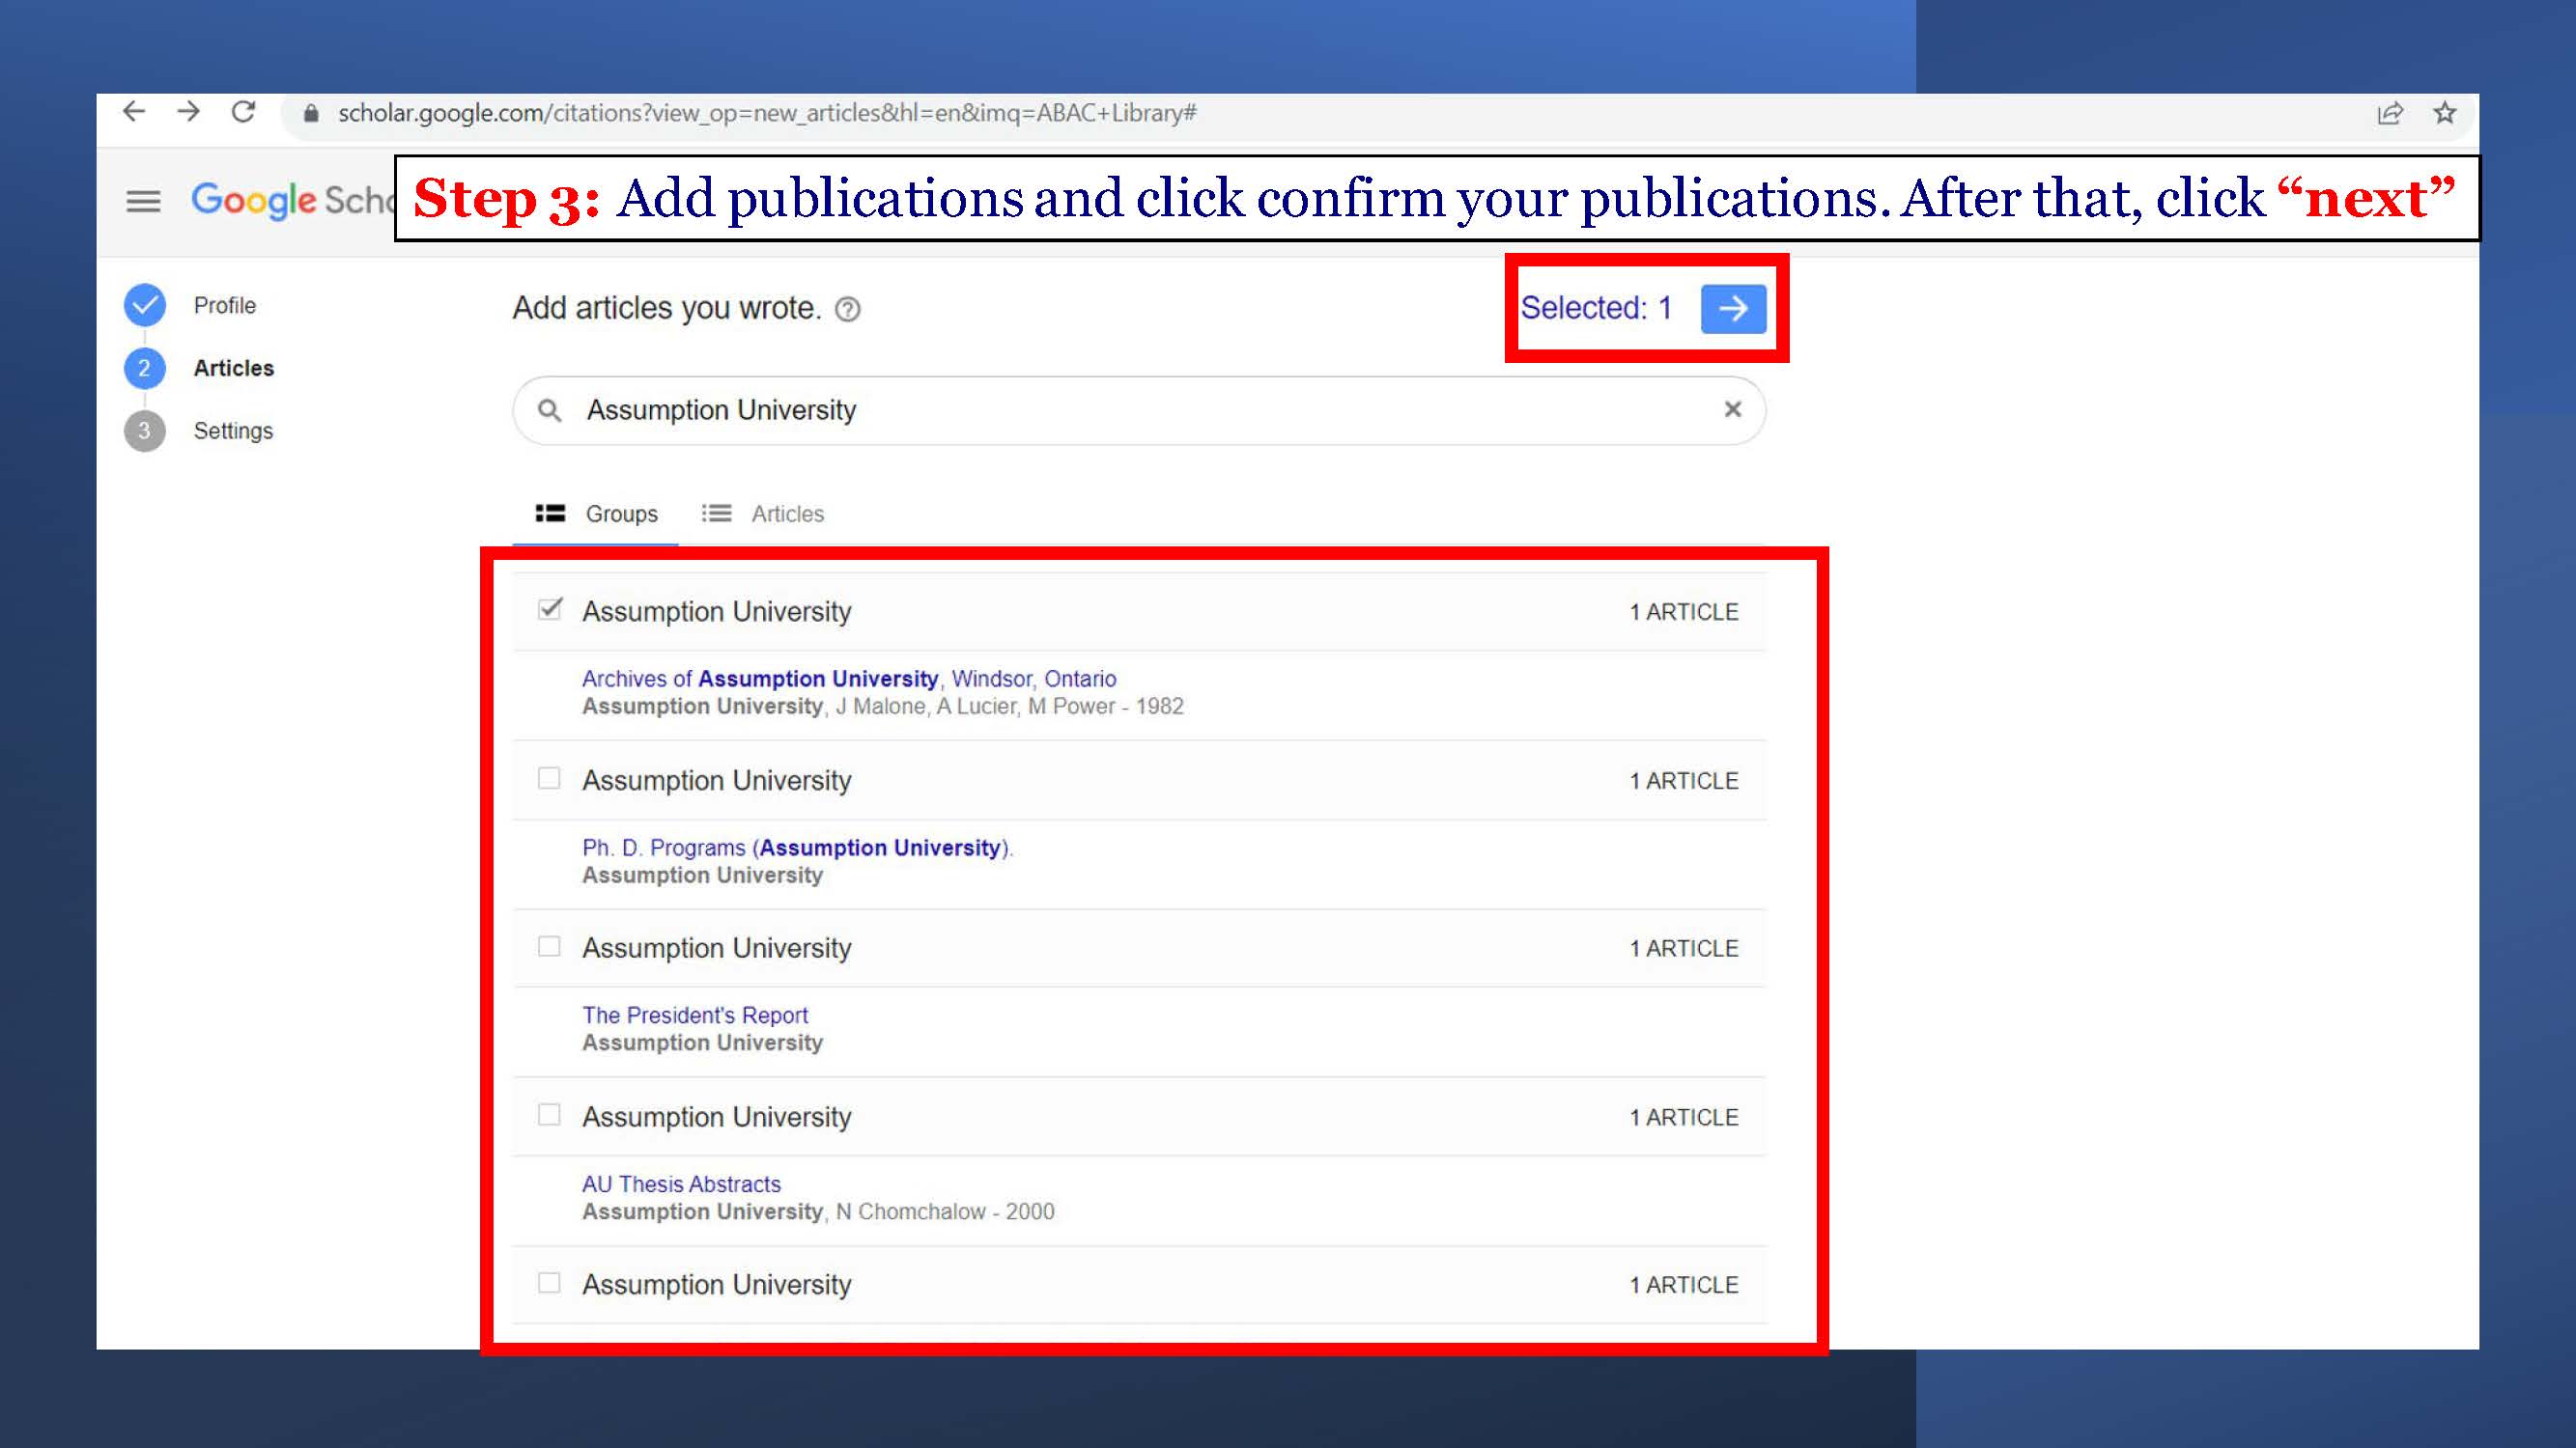This screenshot has height=1448, width=2576.
Task: Click '1 ARTICLE' beside AU Thesis Abstracts group
Action: (1684, 1117)
